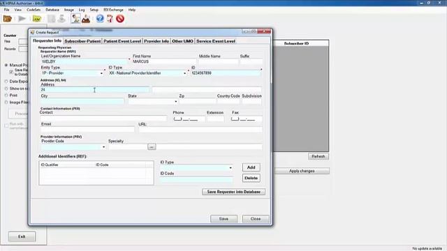Click the ID field with 1234567890
Screen dimensions: 447x251
click(x=226, y=73)
